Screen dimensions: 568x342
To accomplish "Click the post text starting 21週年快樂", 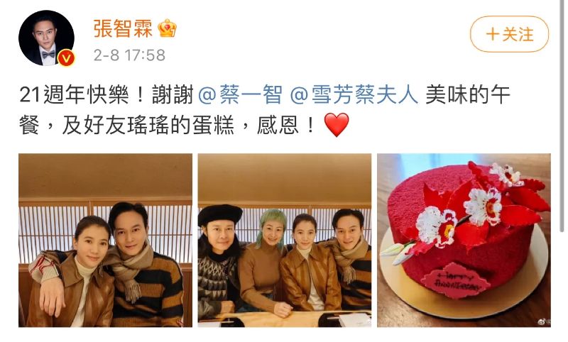I will click(x=264, y=110).
